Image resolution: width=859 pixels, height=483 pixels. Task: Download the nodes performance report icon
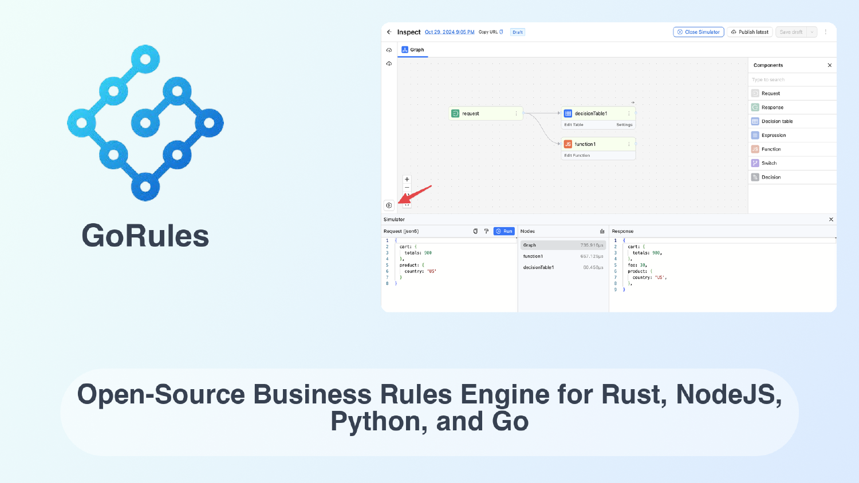[602, 231]
